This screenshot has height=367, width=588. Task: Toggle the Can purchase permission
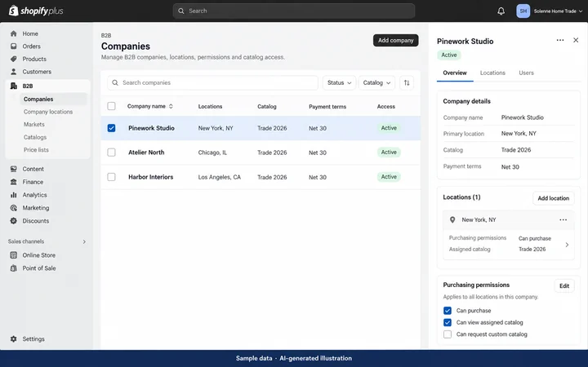pyautogui.click(x=448, y=311)
